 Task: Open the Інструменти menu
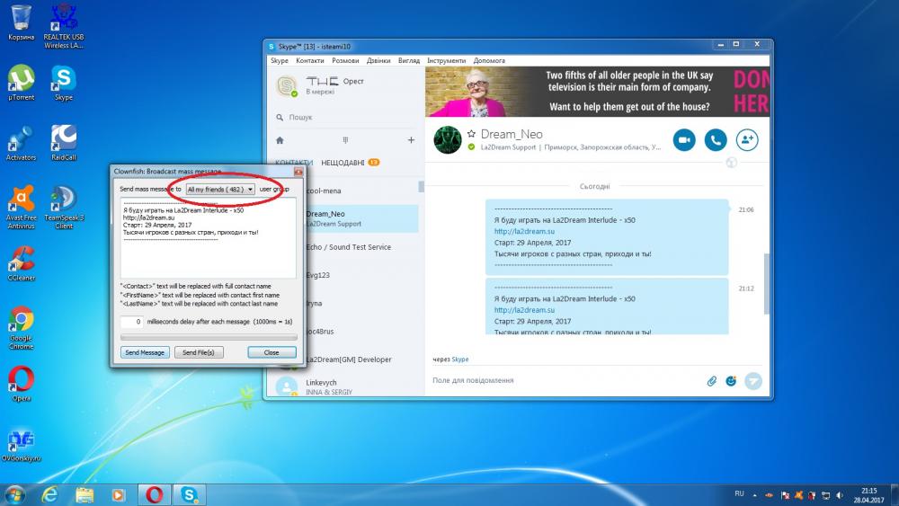[446, 60]
